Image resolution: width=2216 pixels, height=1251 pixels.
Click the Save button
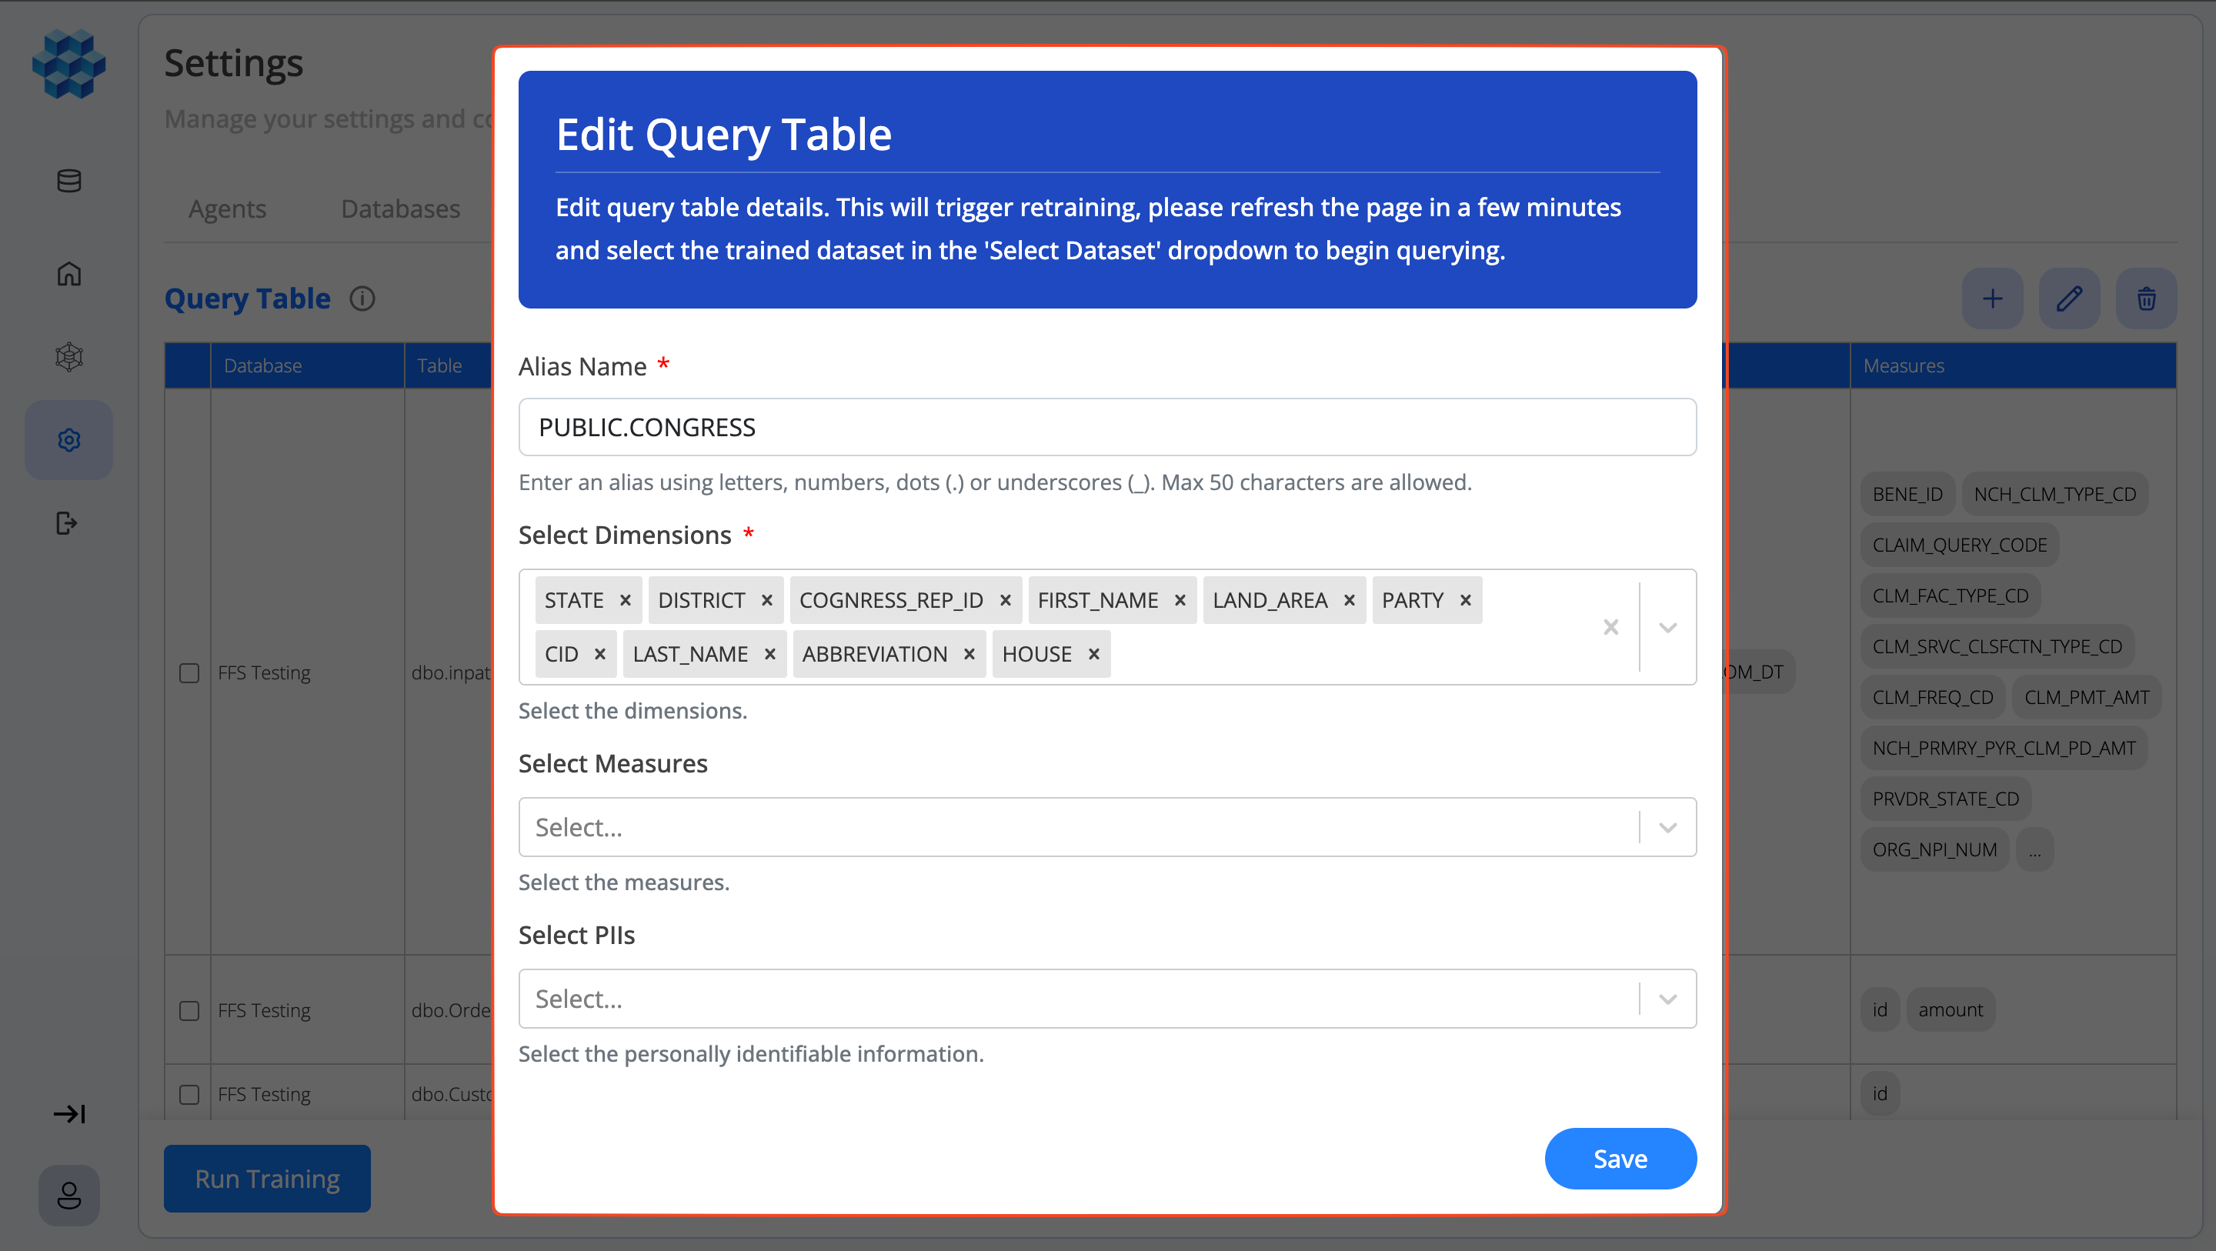[x=1620, y=1158]
